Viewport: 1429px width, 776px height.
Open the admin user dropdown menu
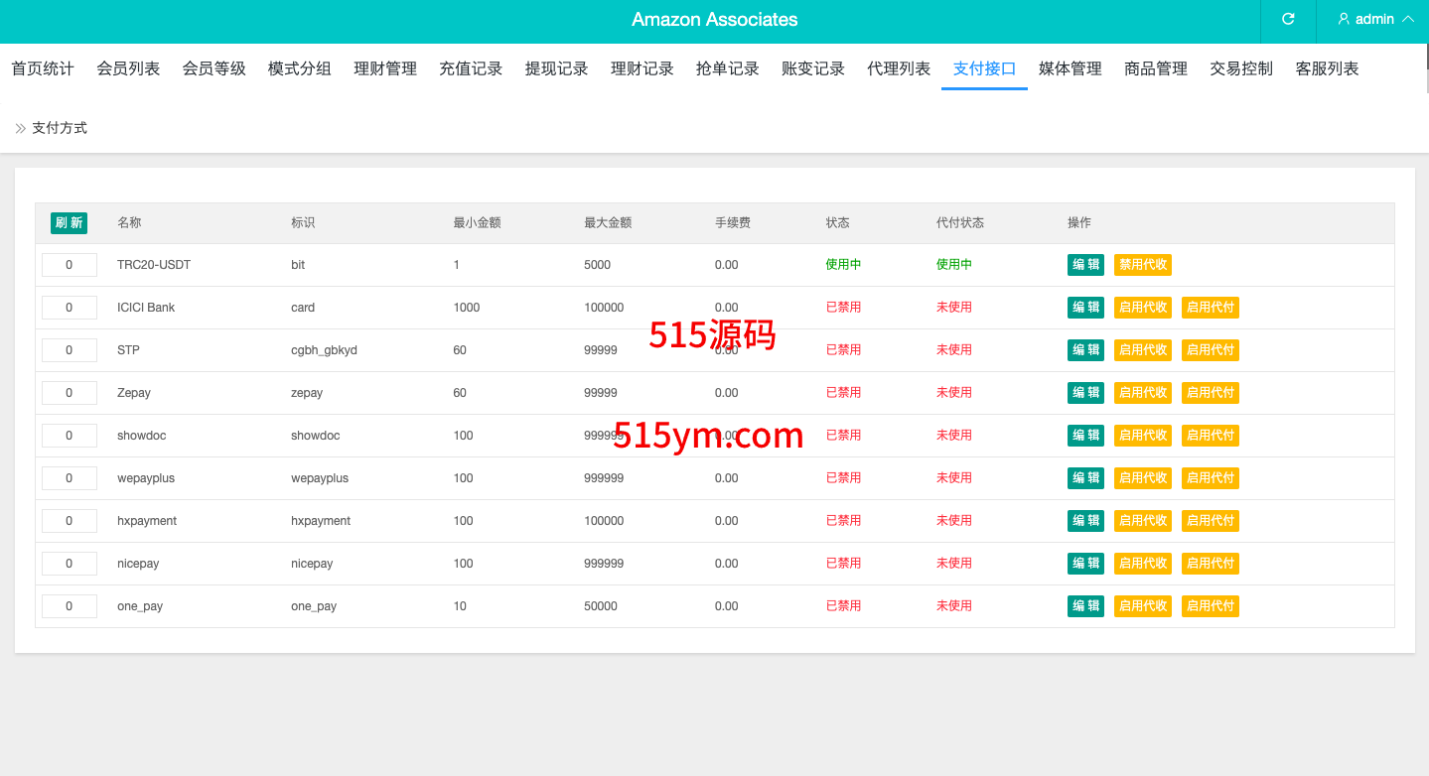click(1375, 19)
